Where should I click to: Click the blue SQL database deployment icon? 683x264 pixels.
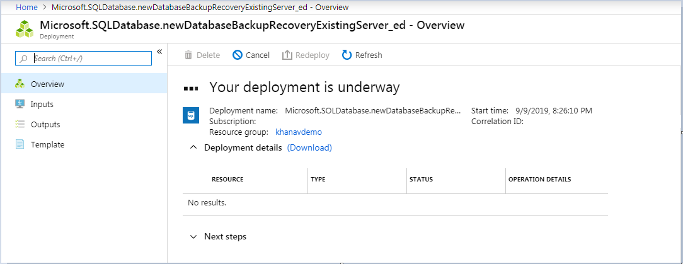[x=191, y=115]
